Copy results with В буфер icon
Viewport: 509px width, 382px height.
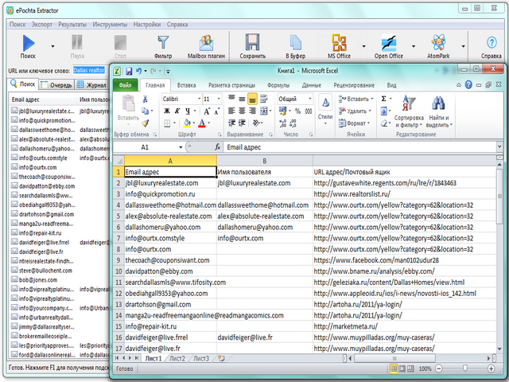(295, 42)
